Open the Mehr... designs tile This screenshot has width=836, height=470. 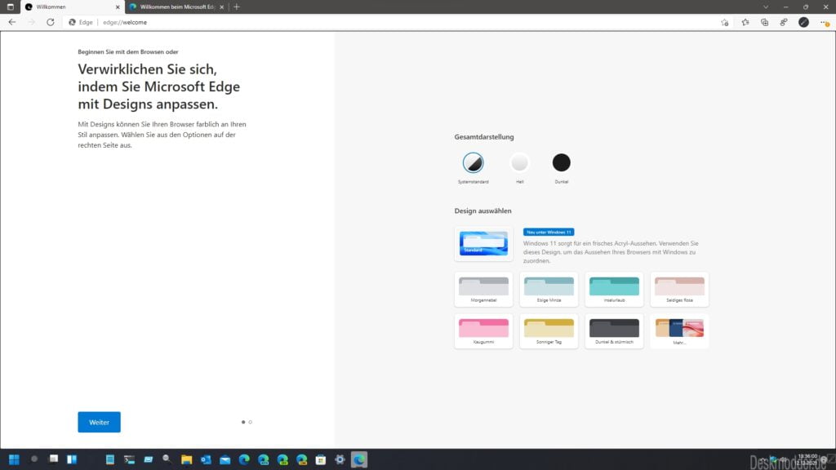click(679, 330)
